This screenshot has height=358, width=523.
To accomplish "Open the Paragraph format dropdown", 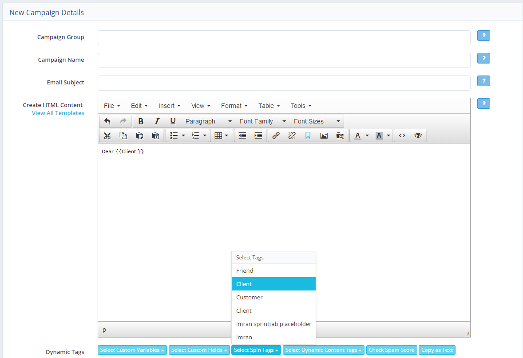I will pos(208,121).
